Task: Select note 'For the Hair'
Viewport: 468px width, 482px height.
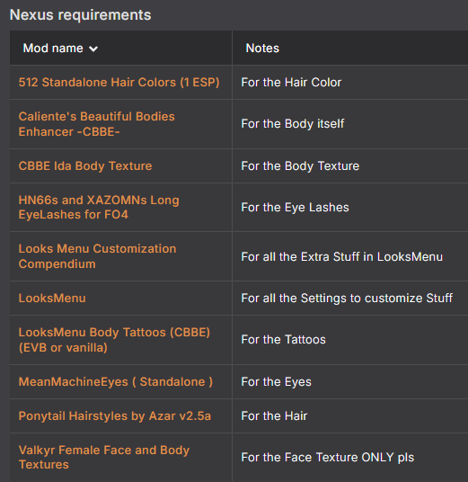Action: pyautogui.click(x=274, y=416)
